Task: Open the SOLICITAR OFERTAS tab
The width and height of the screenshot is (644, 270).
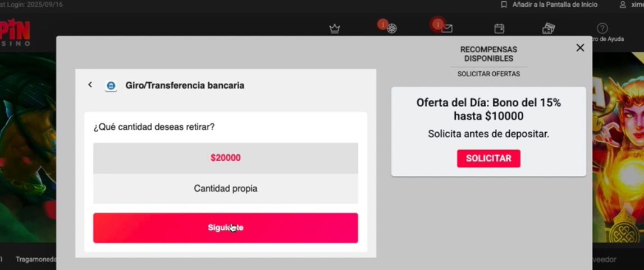Action: coord(488,74)
